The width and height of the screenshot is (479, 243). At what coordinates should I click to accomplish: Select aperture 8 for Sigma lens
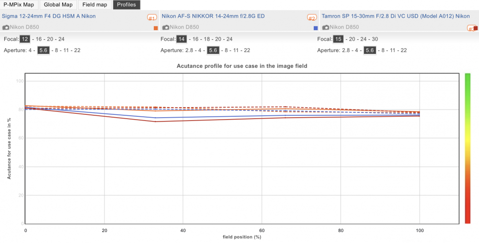(x=57, y=50)
